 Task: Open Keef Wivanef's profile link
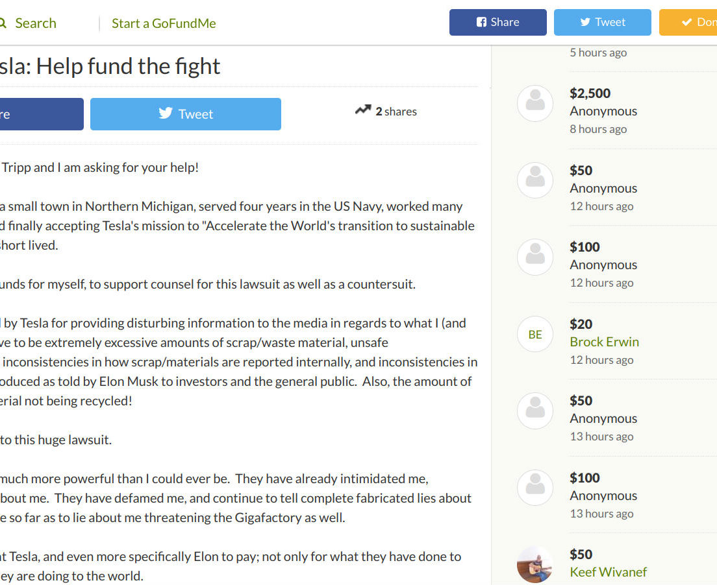click(608, 572)
